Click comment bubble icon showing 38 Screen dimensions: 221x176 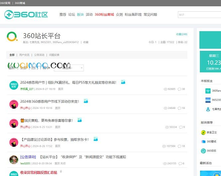tap(180, 89)
